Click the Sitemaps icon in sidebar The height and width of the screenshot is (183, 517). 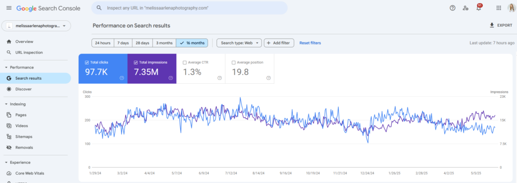[x=9, y=137]
